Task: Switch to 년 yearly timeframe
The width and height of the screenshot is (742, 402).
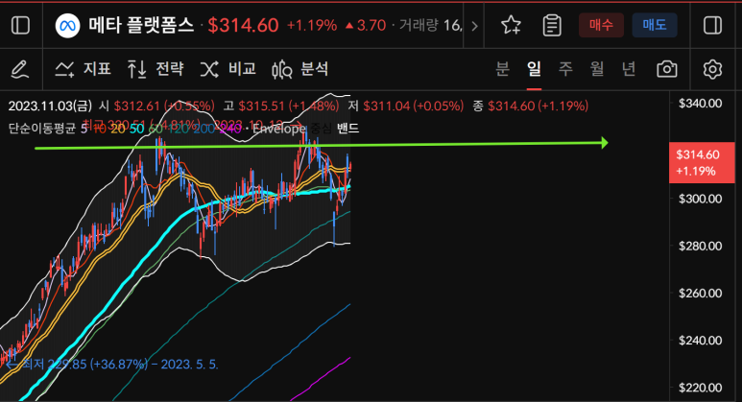Action: pos(629,69)
